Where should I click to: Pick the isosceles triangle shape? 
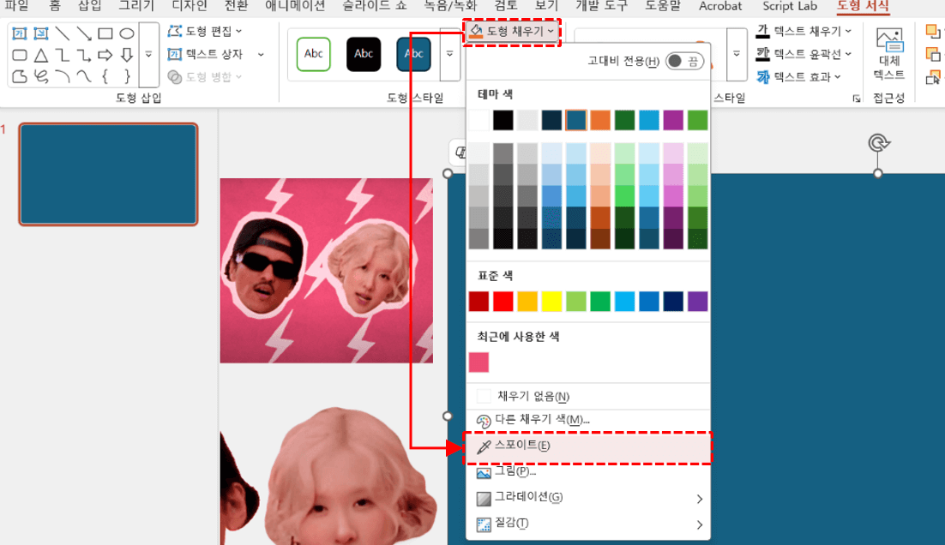click(x=40, y=56)
